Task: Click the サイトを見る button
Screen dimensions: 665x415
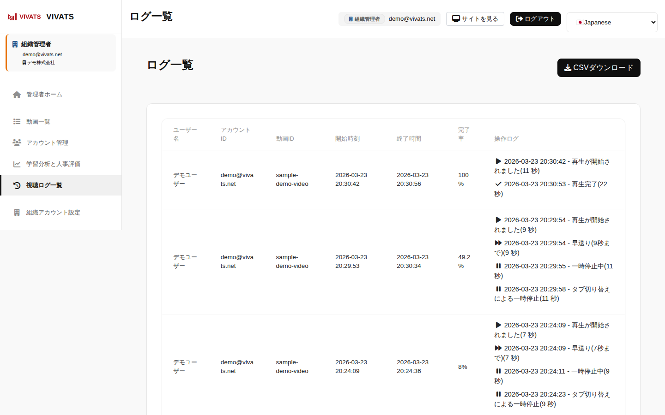Action: 475,19
